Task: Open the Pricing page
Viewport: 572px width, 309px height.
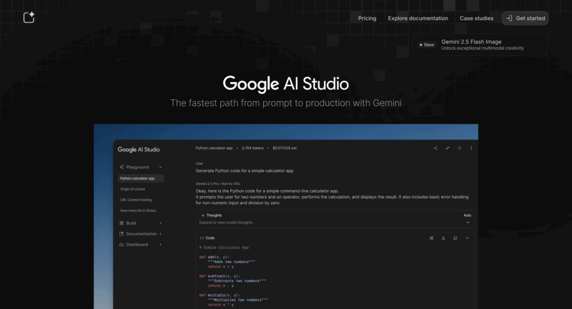Action: (x=367, y=18)
